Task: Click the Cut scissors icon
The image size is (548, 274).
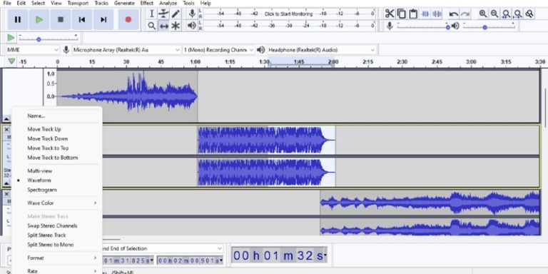Action: (390, 14)
